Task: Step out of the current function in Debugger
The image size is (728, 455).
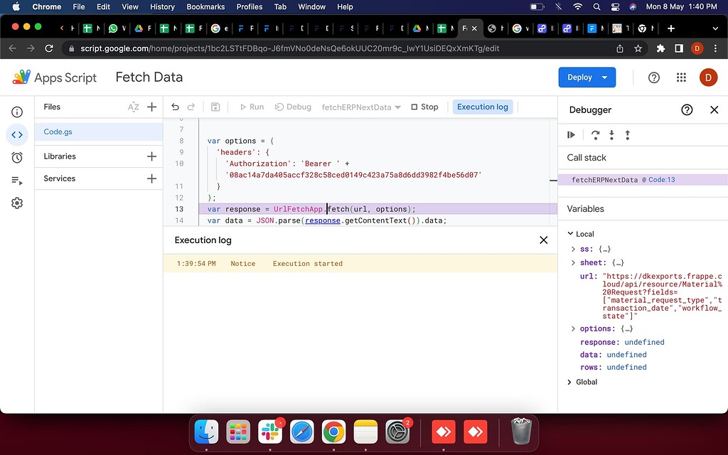Action: pyautogui.click(x=629, y=134)
